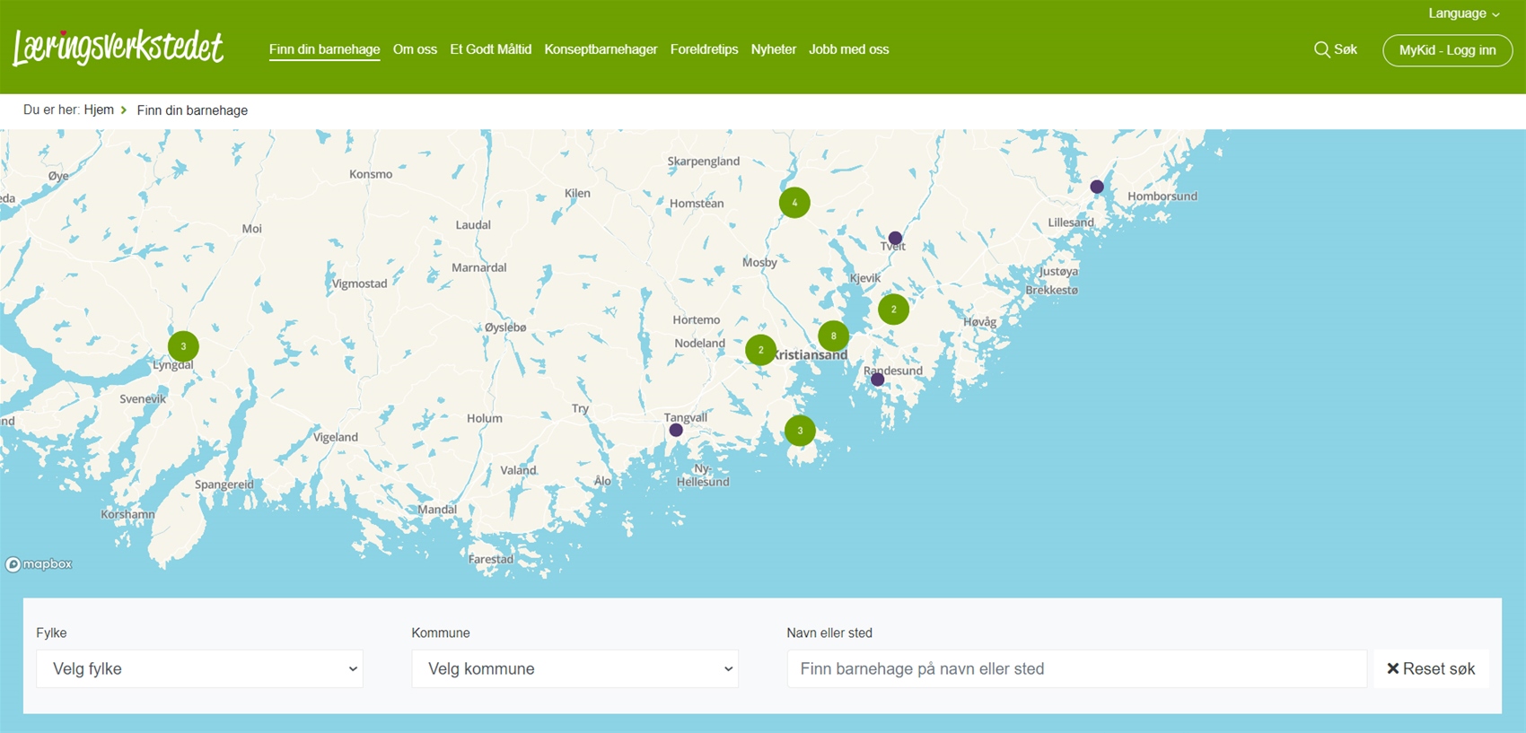The image size is (1526, 733).
Task: Expand the Velg fylke dropdown
Action: (x=199, y=668)
